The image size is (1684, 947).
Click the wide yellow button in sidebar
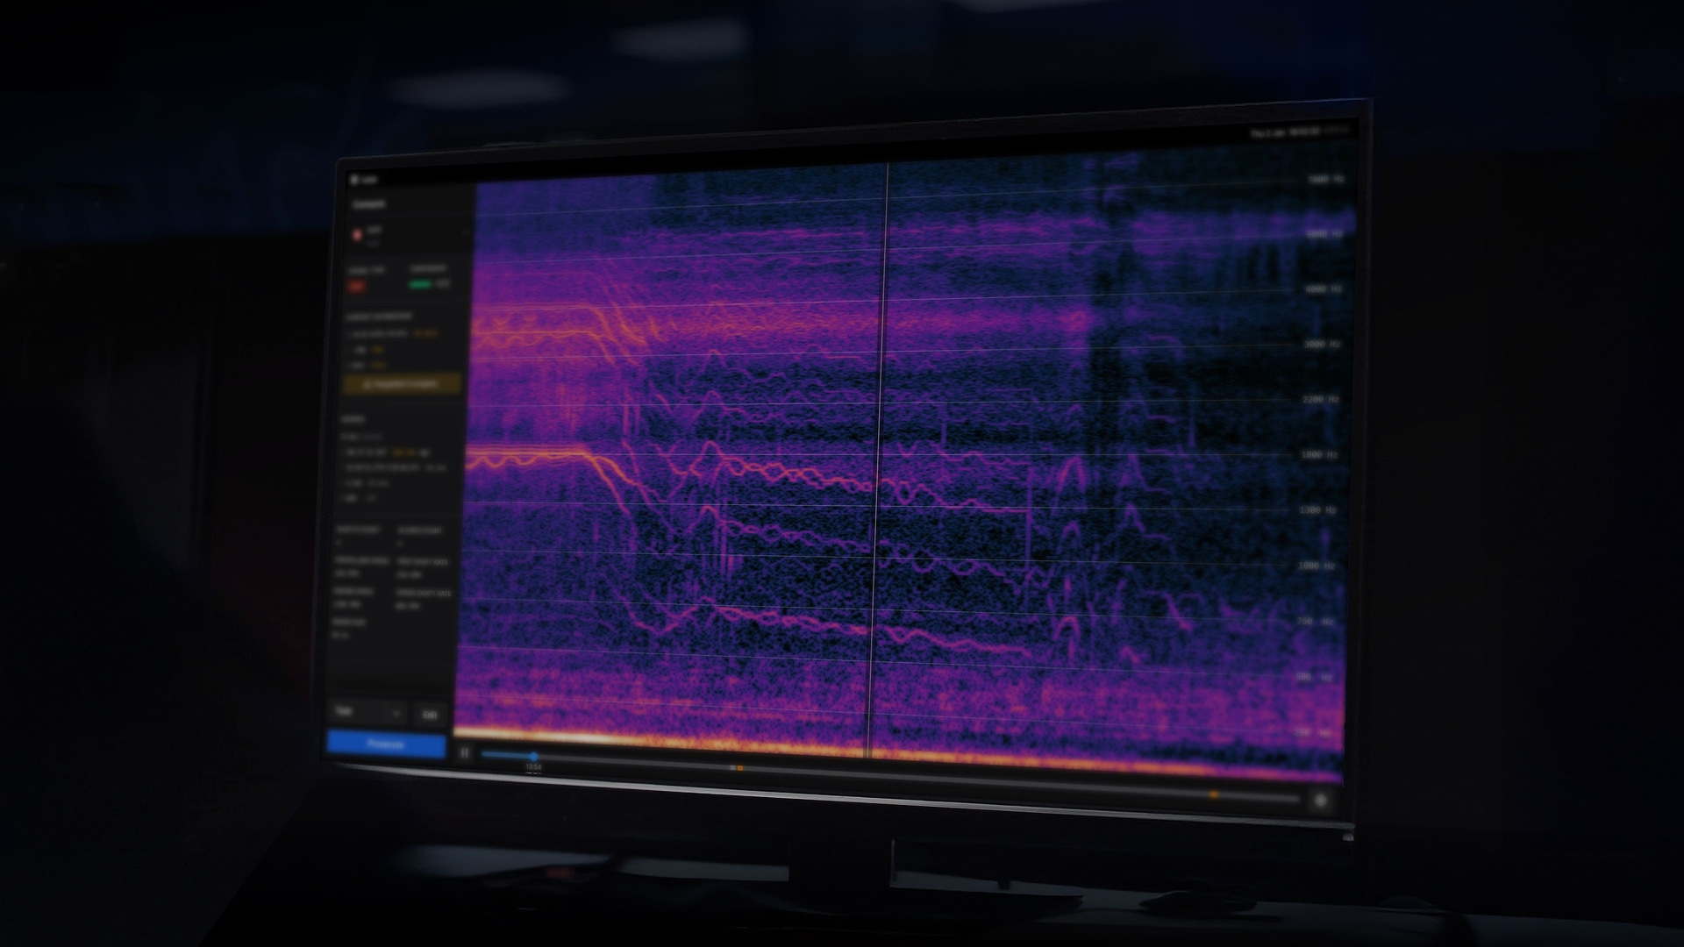pos(402,384)
